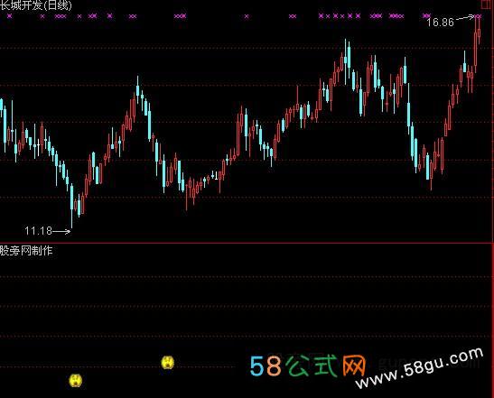Click the first purple marker at top left
Image resolution: width=494 pixels, height=398 pixels.
coord(9,15)
